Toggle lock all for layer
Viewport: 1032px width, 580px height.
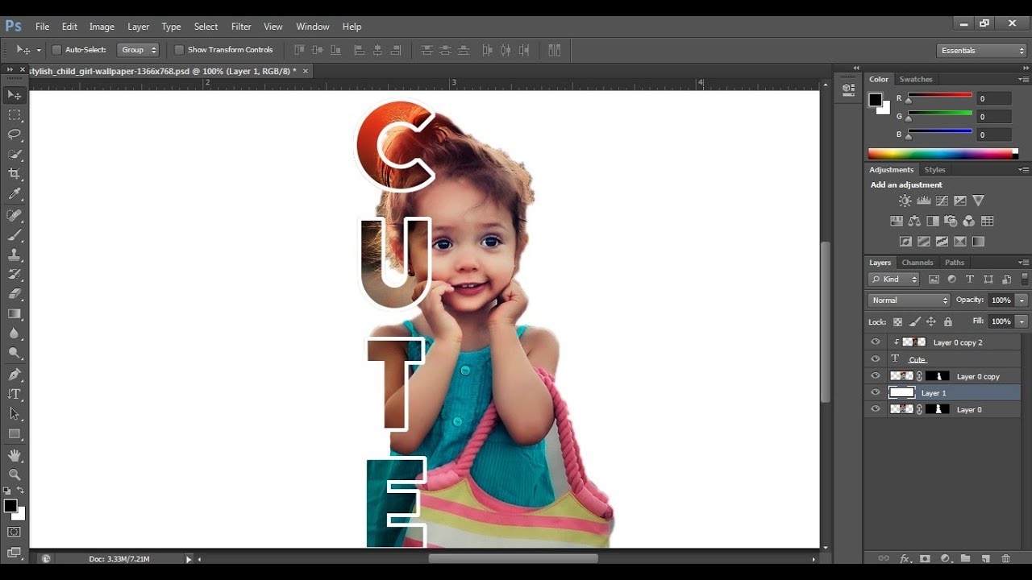pyautogui.click(x=947, y=321)
